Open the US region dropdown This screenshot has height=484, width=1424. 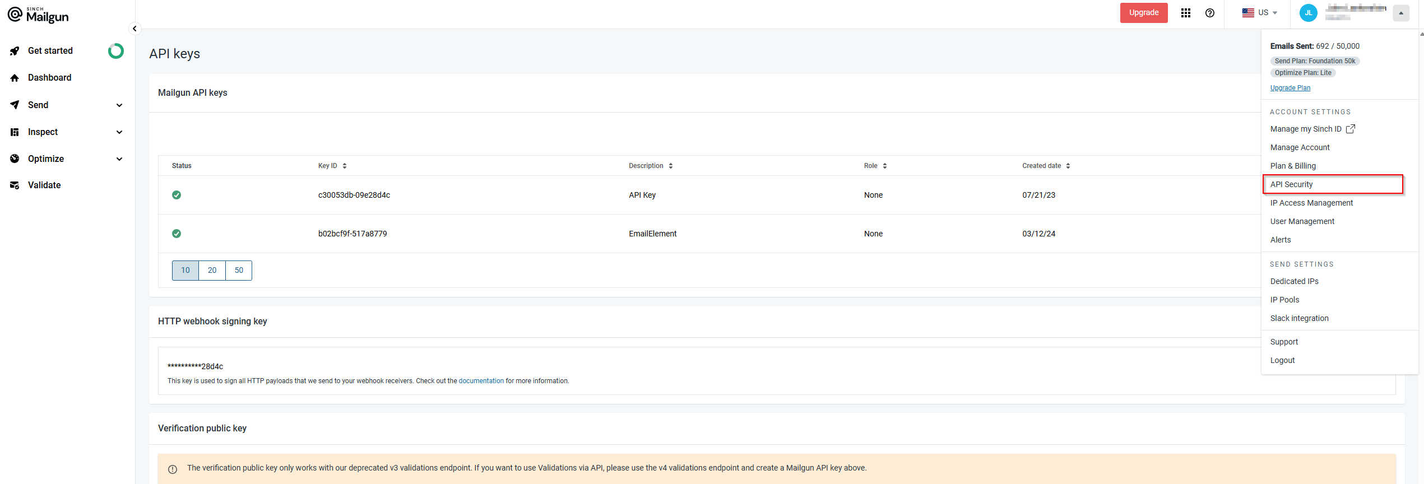click(x=1259, y=13)
